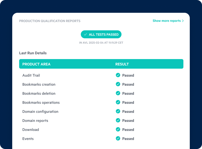The width and height of the screenshot is (202, 149).
Task: Click the All Tests Passed badge
Action: coord(101,35)
